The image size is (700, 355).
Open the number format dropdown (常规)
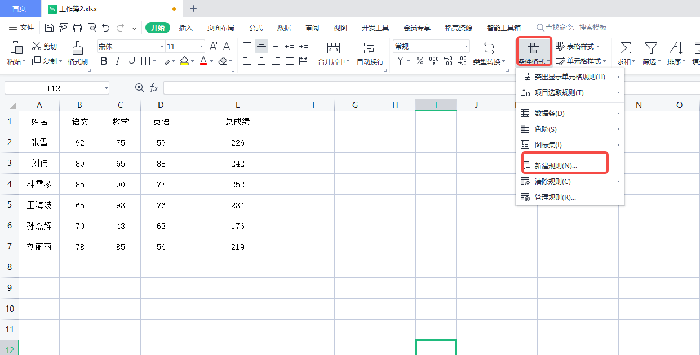click(466, 47)
